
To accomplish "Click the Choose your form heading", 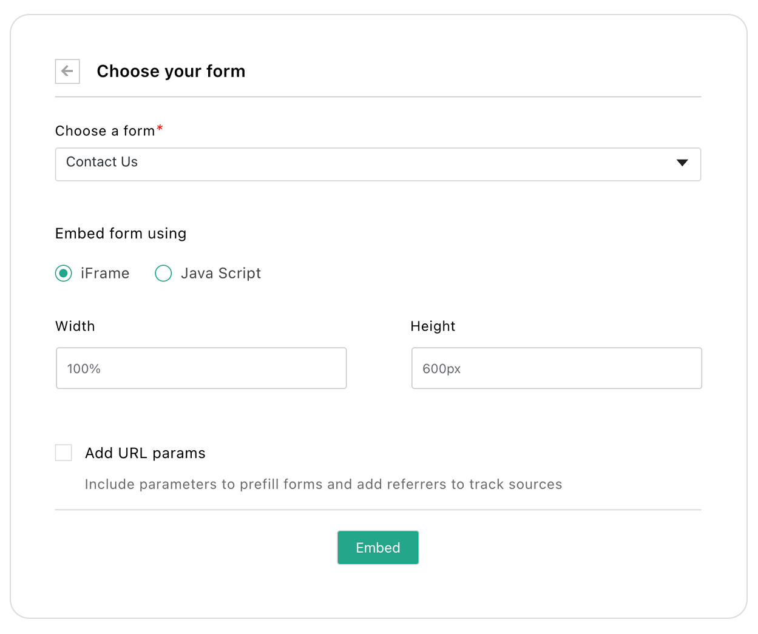I will click(171, 72).
